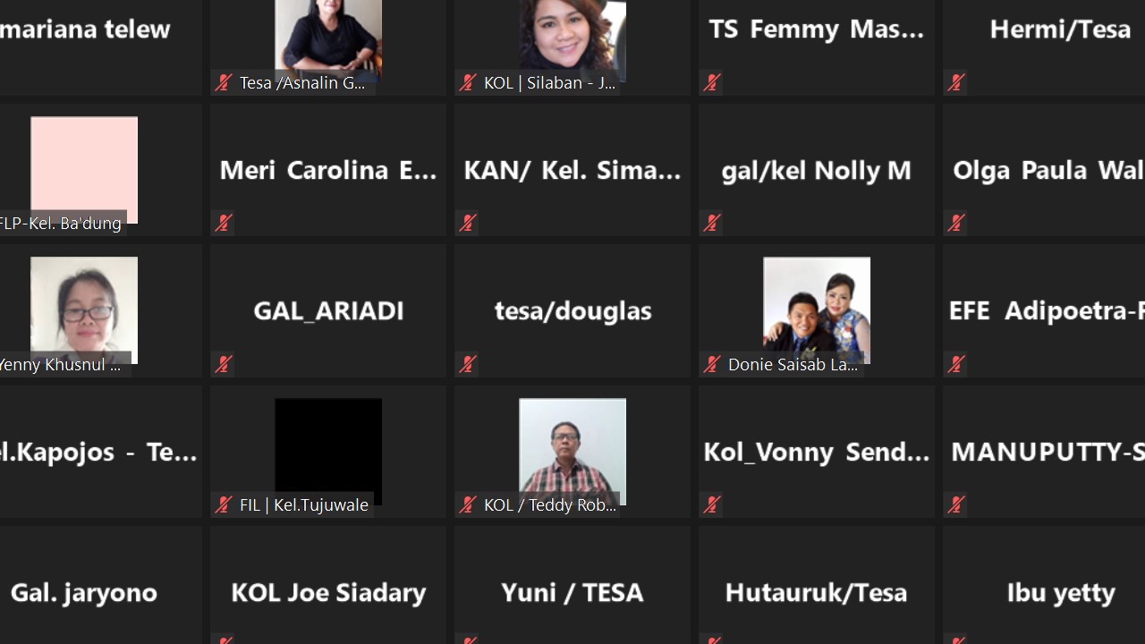The image size is (1145, 644).
Task: Click muted mic icon on Tesa /Asnalin tile
Action: coord(224,83)
